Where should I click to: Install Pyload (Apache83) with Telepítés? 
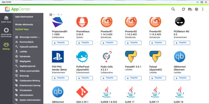coord(158,78)
